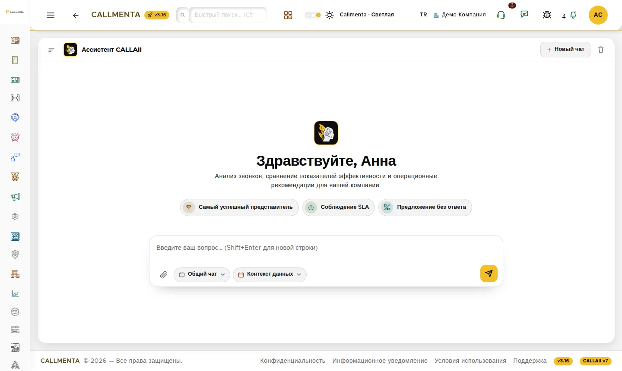This screenshot has height=371, width=622.
Task: Open the Callmenta · Светлая theme selector
Action: point(367,15)
